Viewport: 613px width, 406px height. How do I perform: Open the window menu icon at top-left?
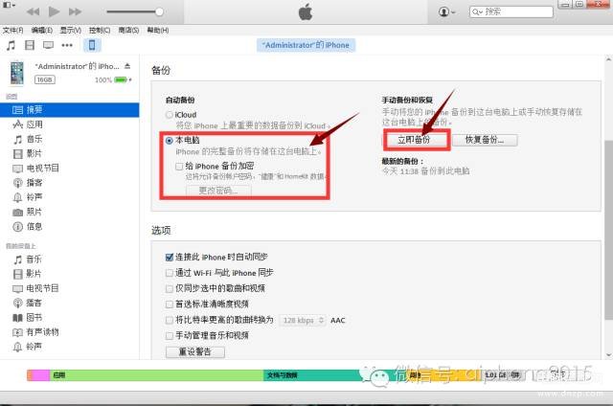tap(9, 5)
